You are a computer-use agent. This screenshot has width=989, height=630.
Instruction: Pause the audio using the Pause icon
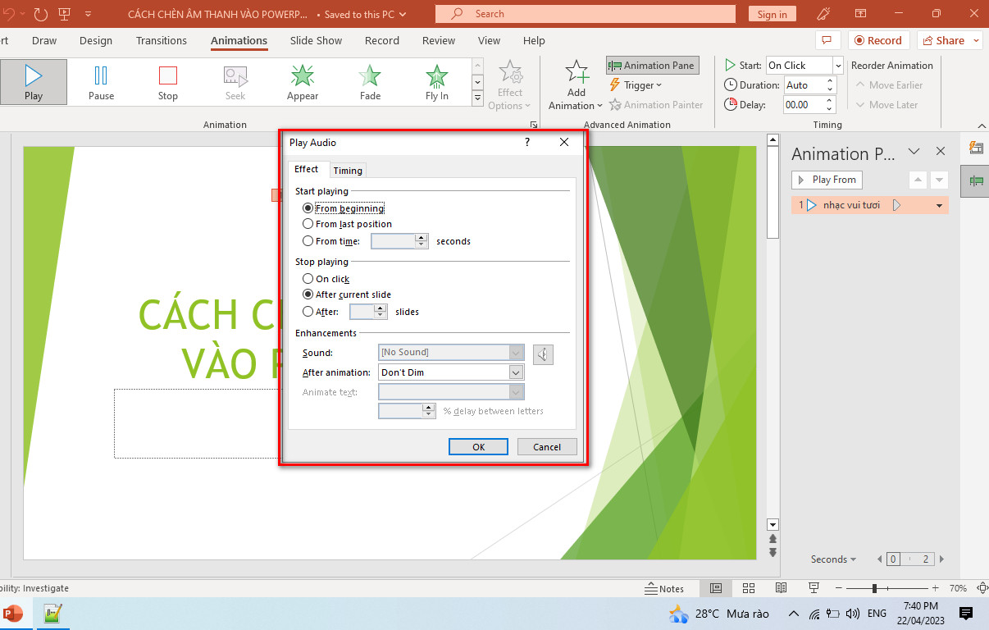tap(101, 83)
